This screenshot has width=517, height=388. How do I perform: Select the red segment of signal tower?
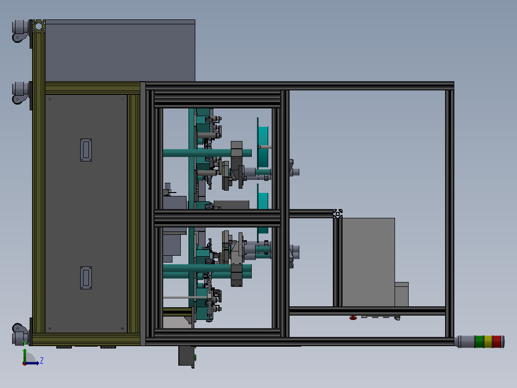point(497,342)
